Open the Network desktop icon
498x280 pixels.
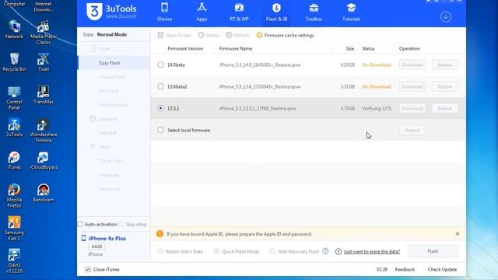[x=14, y=30]
